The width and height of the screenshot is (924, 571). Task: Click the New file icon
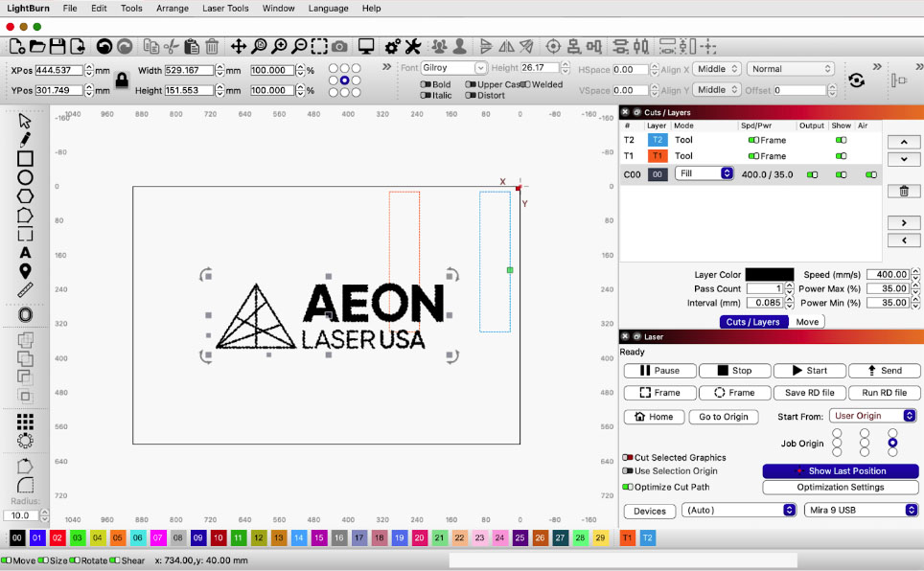(x=17, y=46)
